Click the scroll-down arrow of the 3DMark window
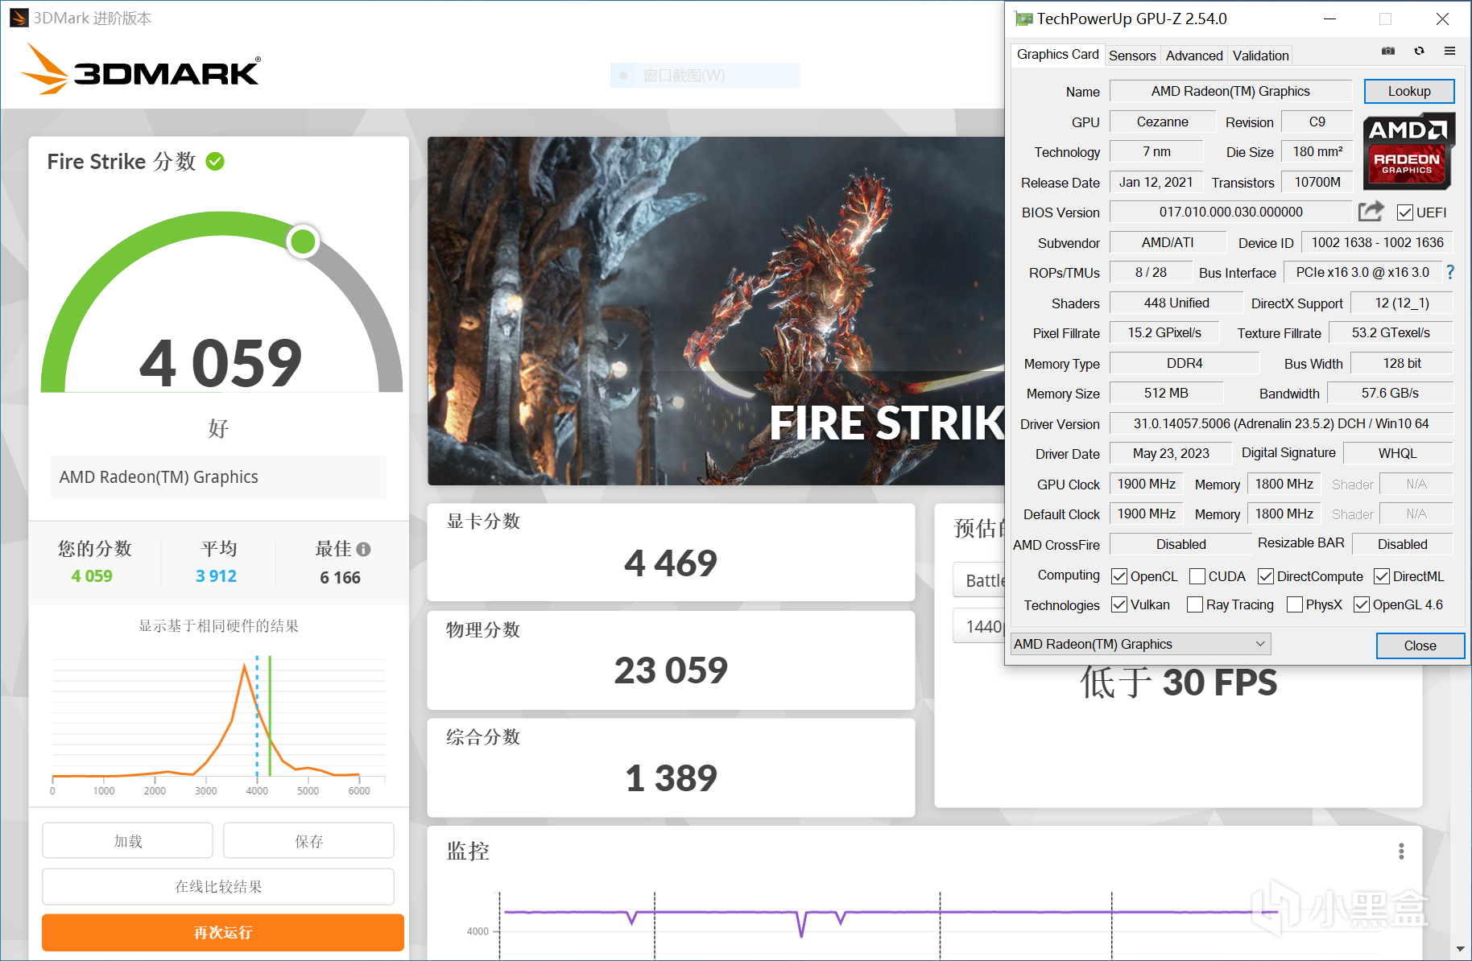 pyautogui.click(x=1461, y=950)
